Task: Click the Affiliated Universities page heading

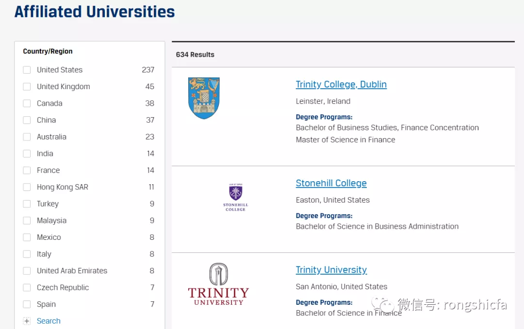Action: (95, 12)
